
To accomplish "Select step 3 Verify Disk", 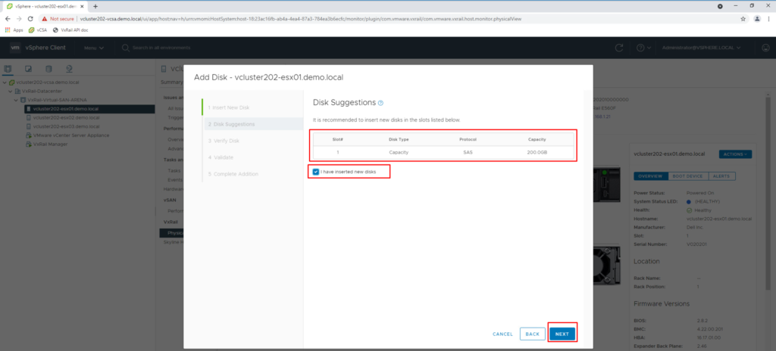I will [x=253, y=141].
